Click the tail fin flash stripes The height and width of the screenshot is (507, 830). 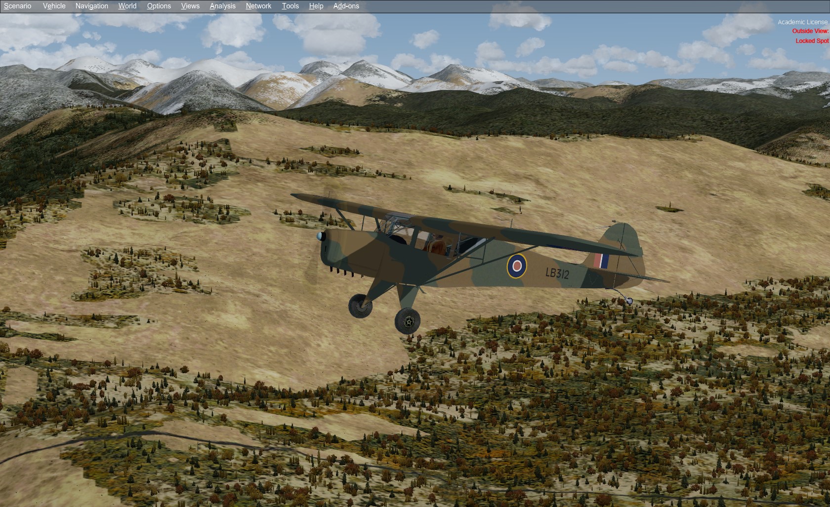[601, 261]
